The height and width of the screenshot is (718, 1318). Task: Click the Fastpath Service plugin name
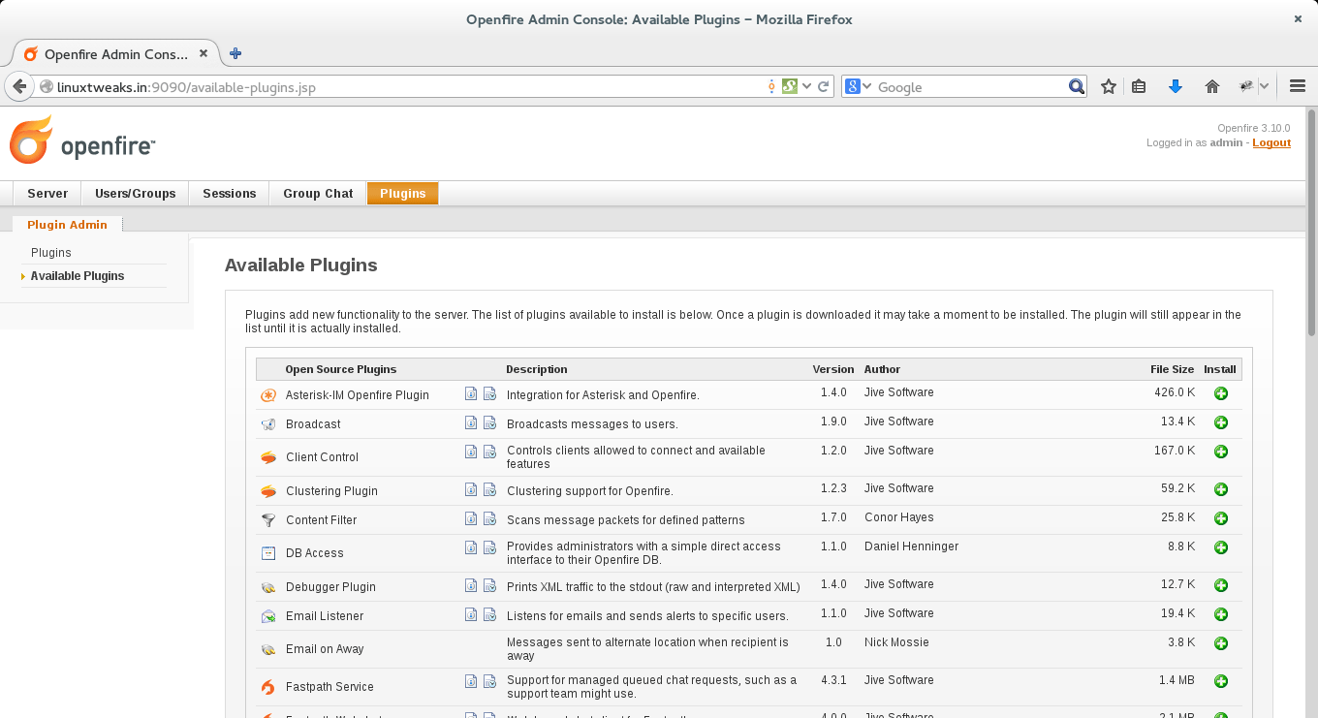pos(329,687)
